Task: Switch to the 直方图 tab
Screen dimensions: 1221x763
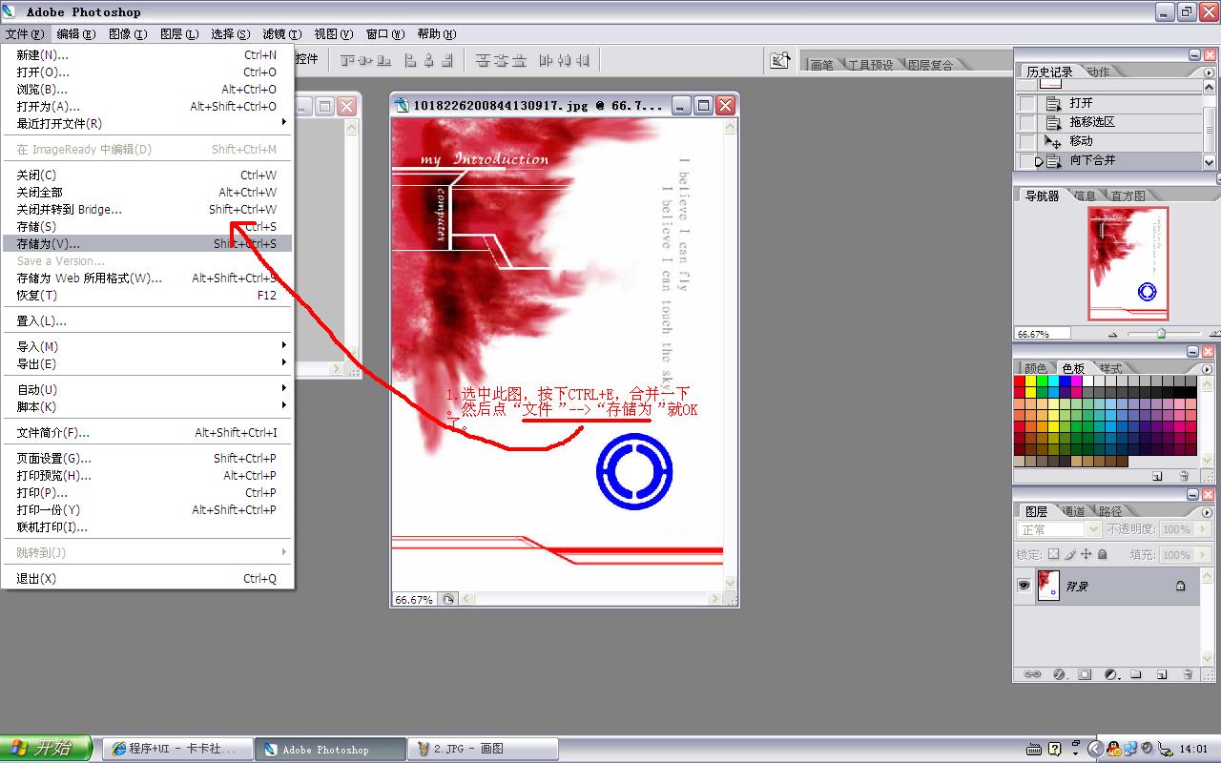Action: [x=1128, y=196]
